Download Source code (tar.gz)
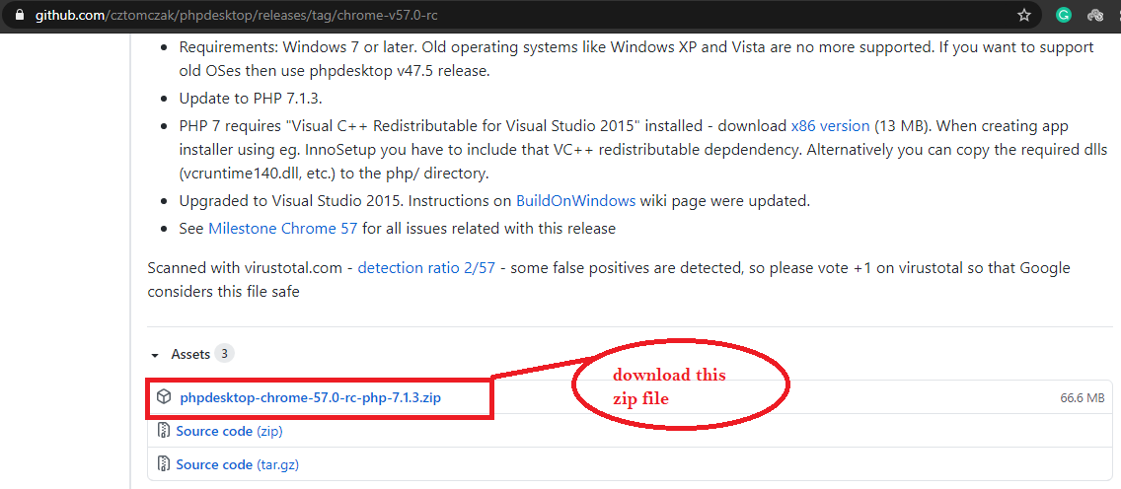This screenshot has height=489, width=1121. coord(238,464)
